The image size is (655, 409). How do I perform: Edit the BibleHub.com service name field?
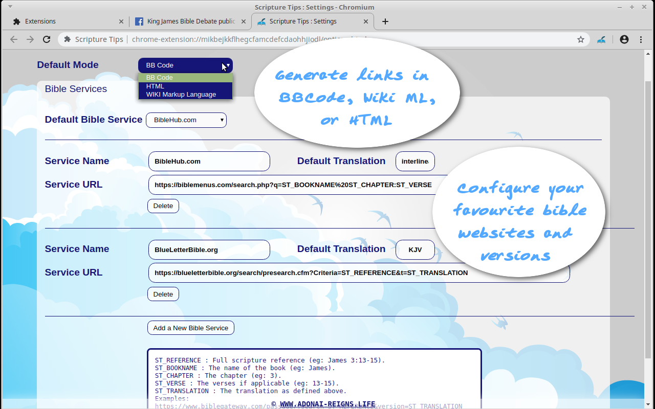pos(209,161)
